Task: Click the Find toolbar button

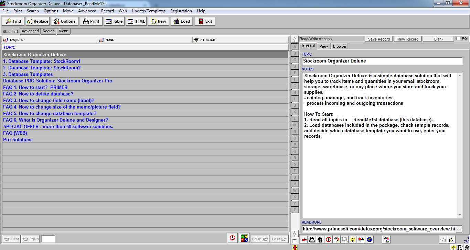Action: coord(13,21)
